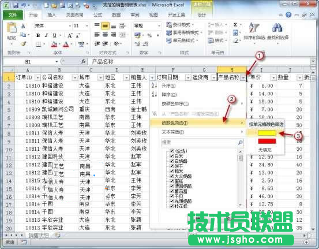Click the wrap text icon
The image size is (319, 249).
pos(122,26)
